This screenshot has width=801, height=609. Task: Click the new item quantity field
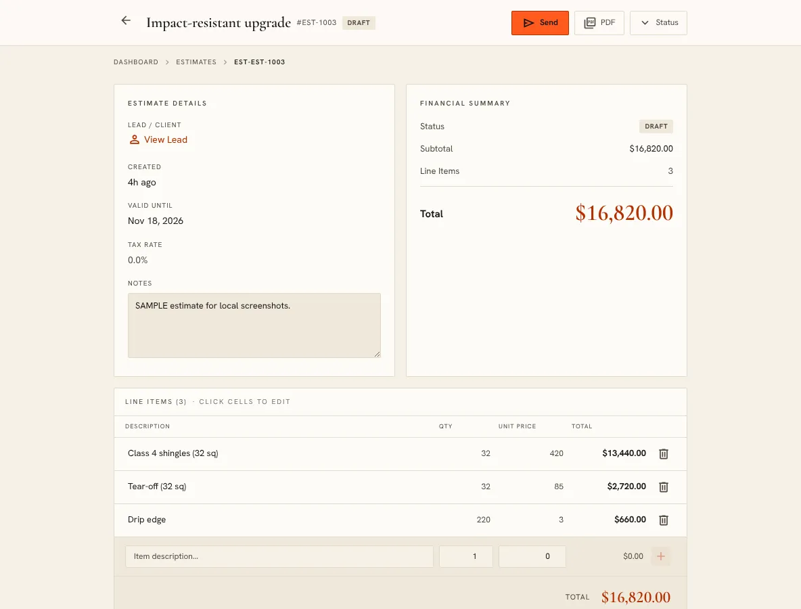click(466, 556)
